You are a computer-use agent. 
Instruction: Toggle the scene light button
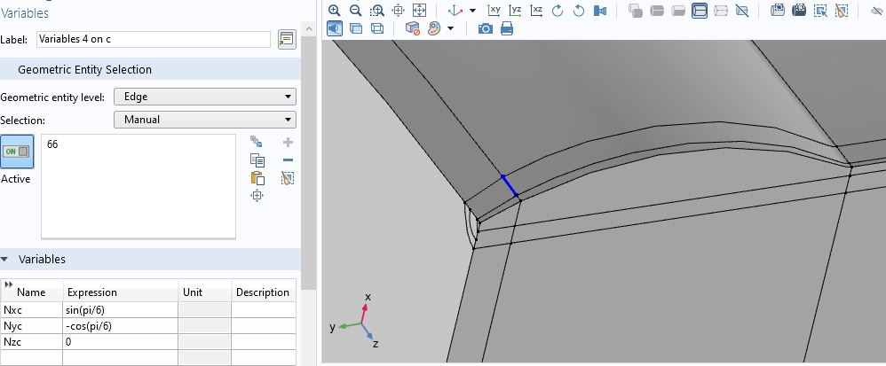coord(334,28)
